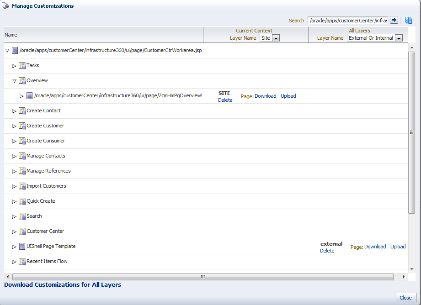Expand the UIShell Page Template node
Screen dimensions: 421x305
point(14,247)
